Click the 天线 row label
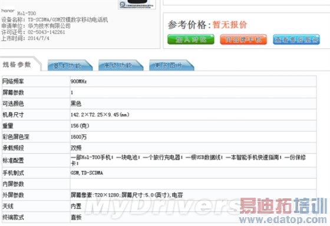This screenshot has width=330, height=226. pos(8,206)
